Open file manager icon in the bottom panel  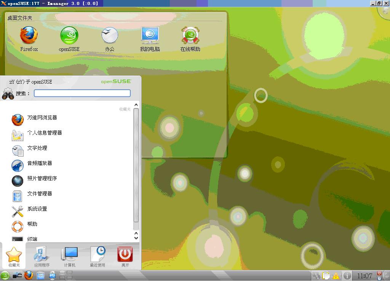click(40, 276)
